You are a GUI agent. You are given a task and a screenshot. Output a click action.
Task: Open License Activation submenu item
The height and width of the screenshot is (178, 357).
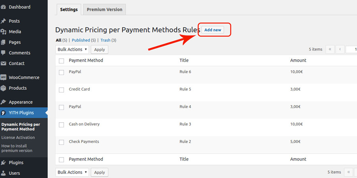18,137
